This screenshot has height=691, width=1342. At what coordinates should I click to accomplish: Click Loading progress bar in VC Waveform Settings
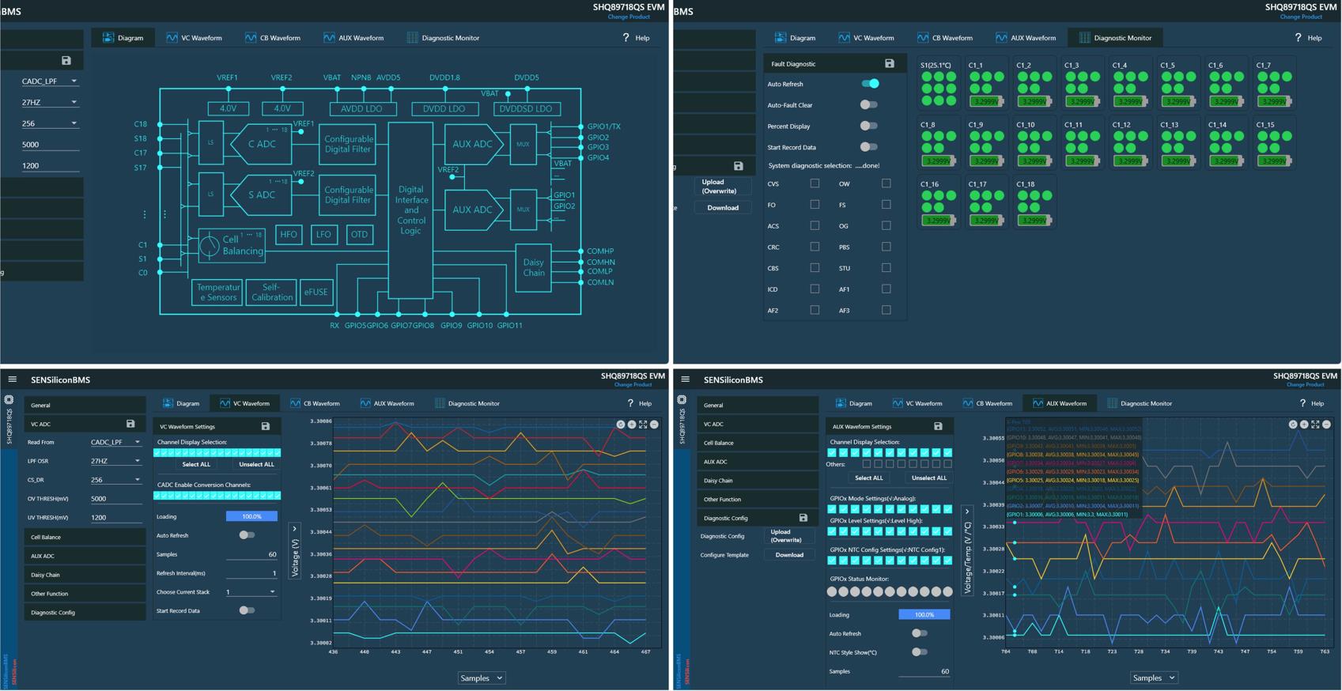pyautogui.click(x=251, y=516)
